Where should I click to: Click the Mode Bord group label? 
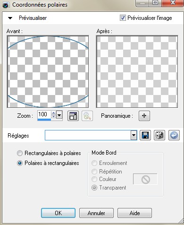104,153
